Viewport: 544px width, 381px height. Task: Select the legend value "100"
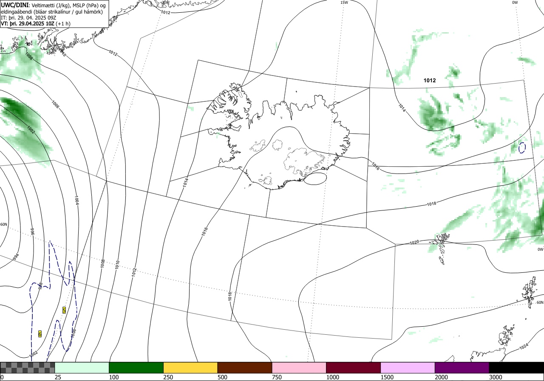(x=114, y=377)
